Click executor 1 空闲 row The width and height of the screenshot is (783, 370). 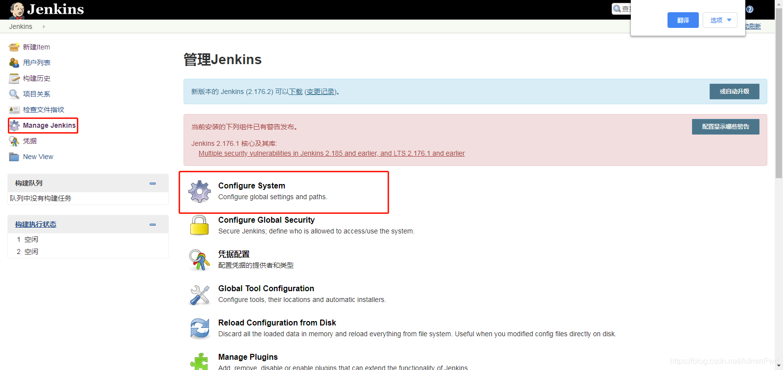click(x=88, y=239)
